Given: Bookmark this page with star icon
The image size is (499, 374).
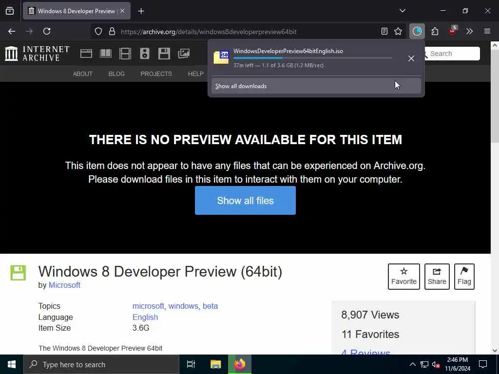Looking at the screenshot, I should (x=398, y=31).
